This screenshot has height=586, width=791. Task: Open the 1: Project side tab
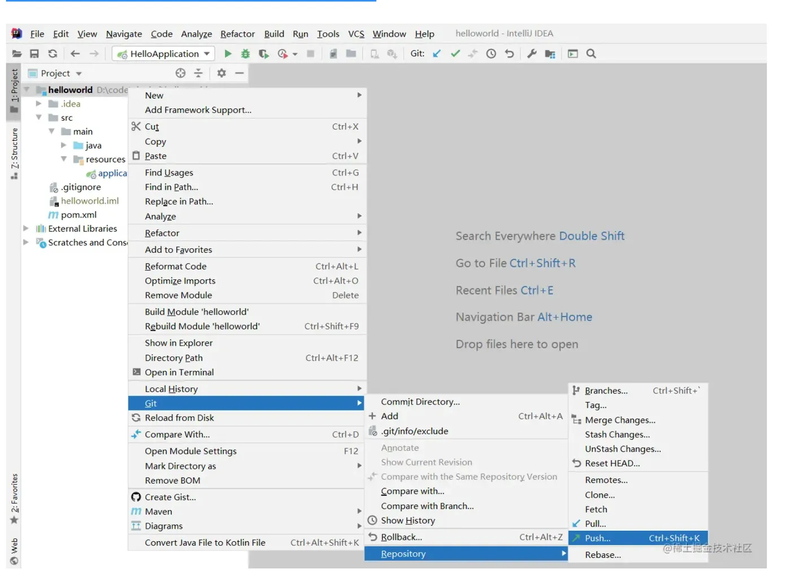click(x=14, y=91)
